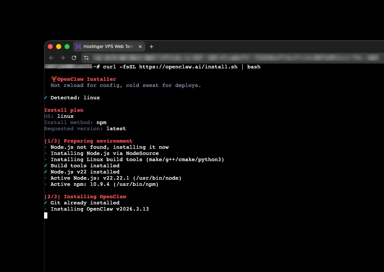This screenshot has width=384, height=272.
Task: Click the yellow minimize window button
Action: [59, 47]
